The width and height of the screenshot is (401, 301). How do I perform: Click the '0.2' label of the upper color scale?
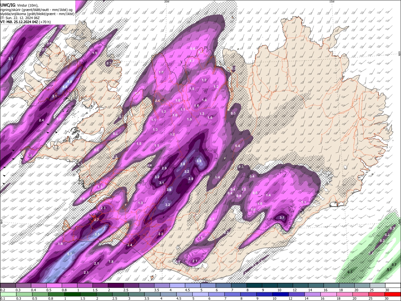click(3, 290)
